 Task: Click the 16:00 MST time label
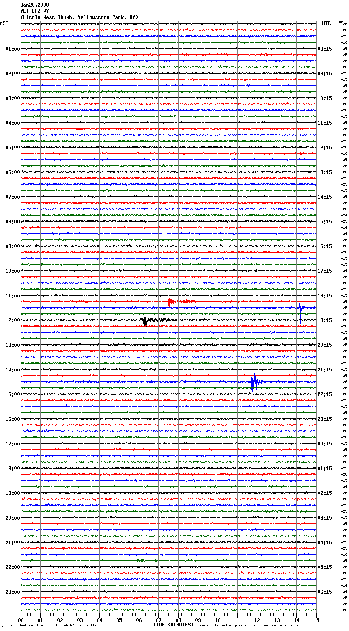(12, 419)
